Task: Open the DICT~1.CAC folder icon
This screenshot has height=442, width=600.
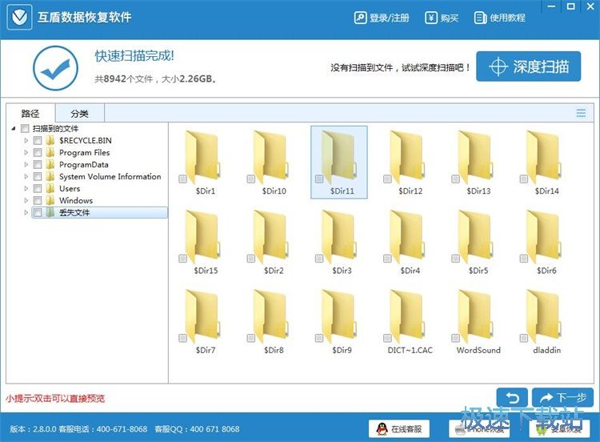Action: click(406, 316)
